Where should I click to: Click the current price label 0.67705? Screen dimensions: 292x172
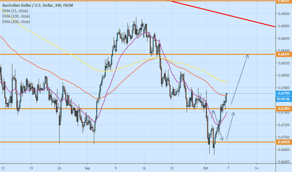[x=284, y=93]
